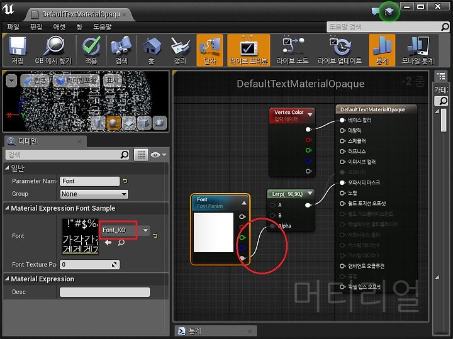Click the 저장 (Save) toolbar icon
The width and height of the screenshot is (453, 339).
[x=18, y=50]
